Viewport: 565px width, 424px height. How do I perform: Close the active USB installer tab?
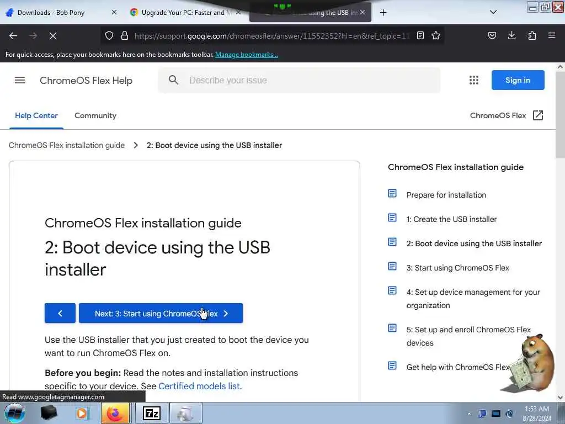point(363,12)
